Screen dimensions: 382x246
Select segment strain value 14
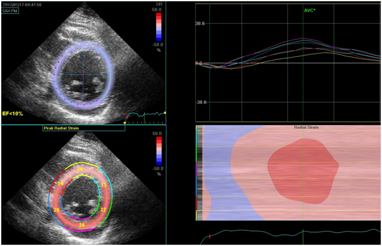pos(60,183)
